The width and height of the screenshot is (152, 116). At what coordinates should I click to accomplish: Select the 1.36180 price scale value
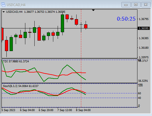(x=144, y=48)
